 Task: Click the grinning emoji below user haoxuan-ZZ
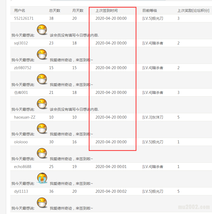(42, 129)
